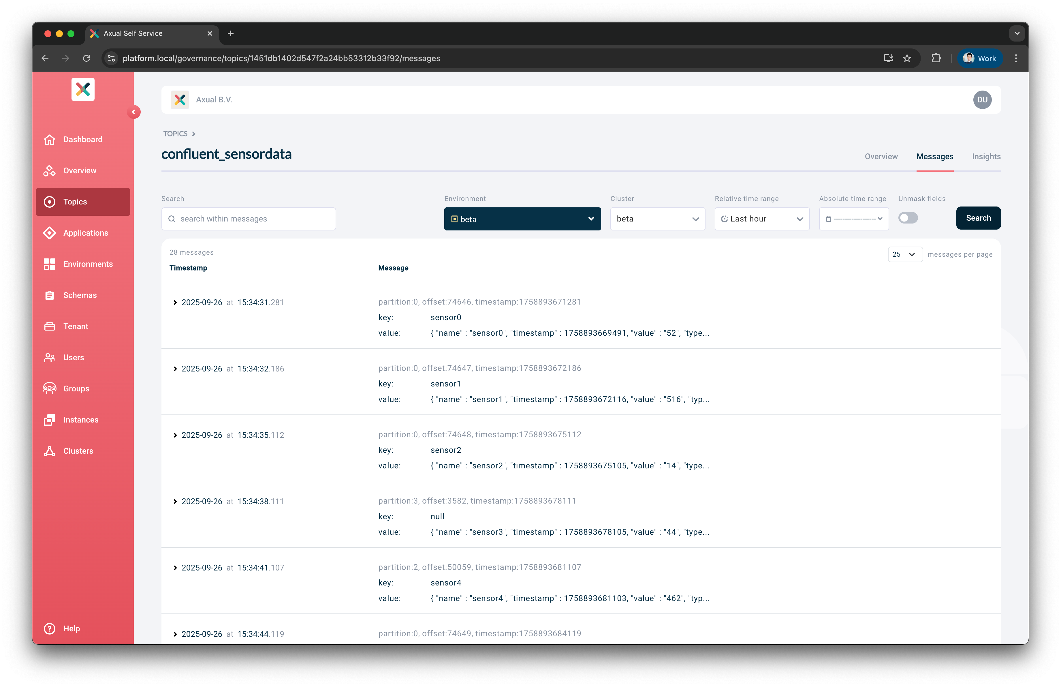Collapse the sidebar with the arrow button
This screenshot has height=687, width=1061.
click(x=133, y=112)
